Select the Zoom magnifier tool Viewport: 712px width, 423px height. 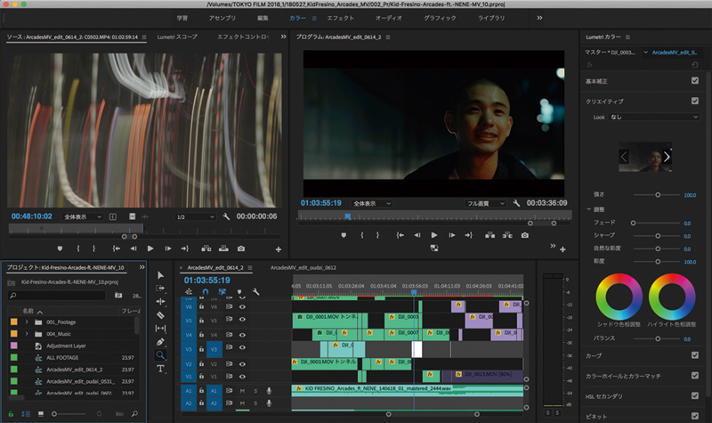coord(160,354)
